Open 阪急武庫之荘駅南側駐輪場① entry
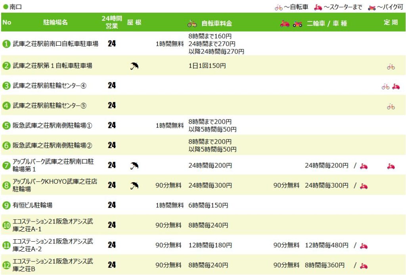The height and width of the screenshot is (275, 406). coord(52,125)
